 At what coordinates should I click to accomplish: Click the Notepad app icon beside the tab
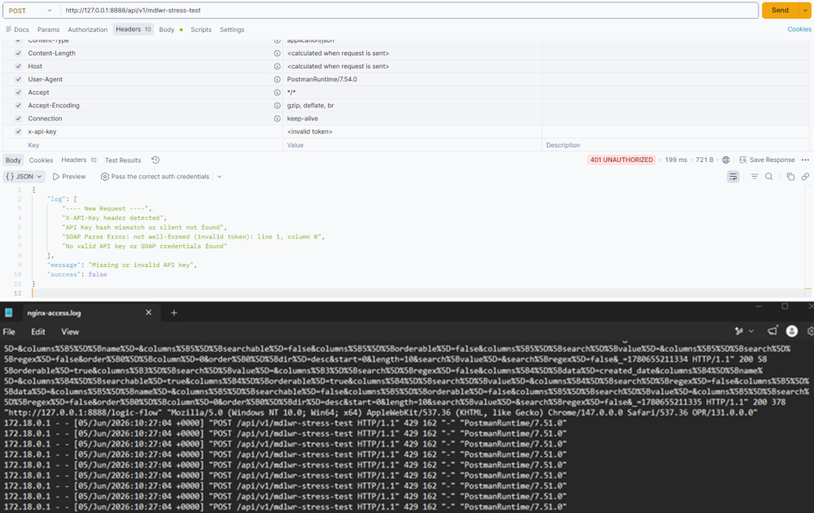9,313
